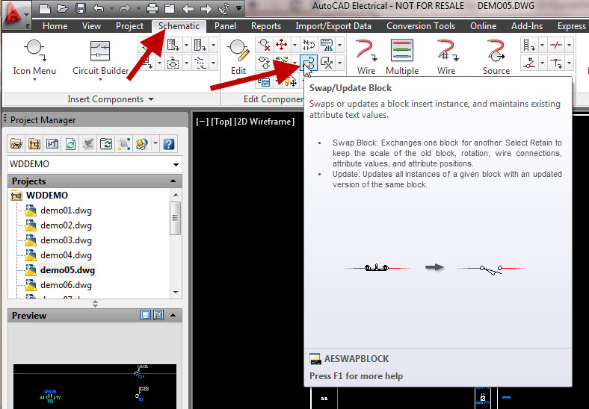Toggle the Details view icon in Preview header

coord(145,315)
